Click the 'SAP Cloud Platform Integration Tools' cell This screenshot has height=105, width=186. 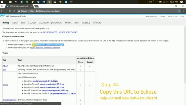pyautogui.click(x=47, y=100)
